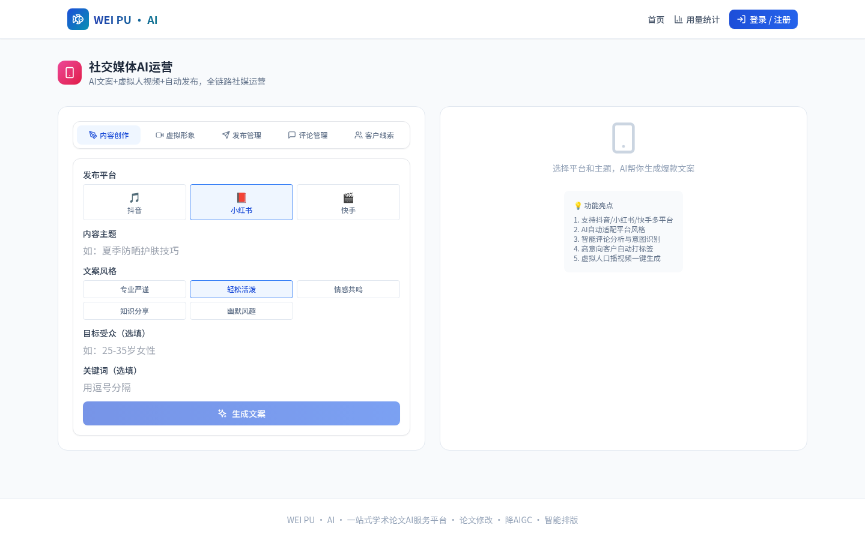Switch to the 内容创作 tab

[109, 135]
